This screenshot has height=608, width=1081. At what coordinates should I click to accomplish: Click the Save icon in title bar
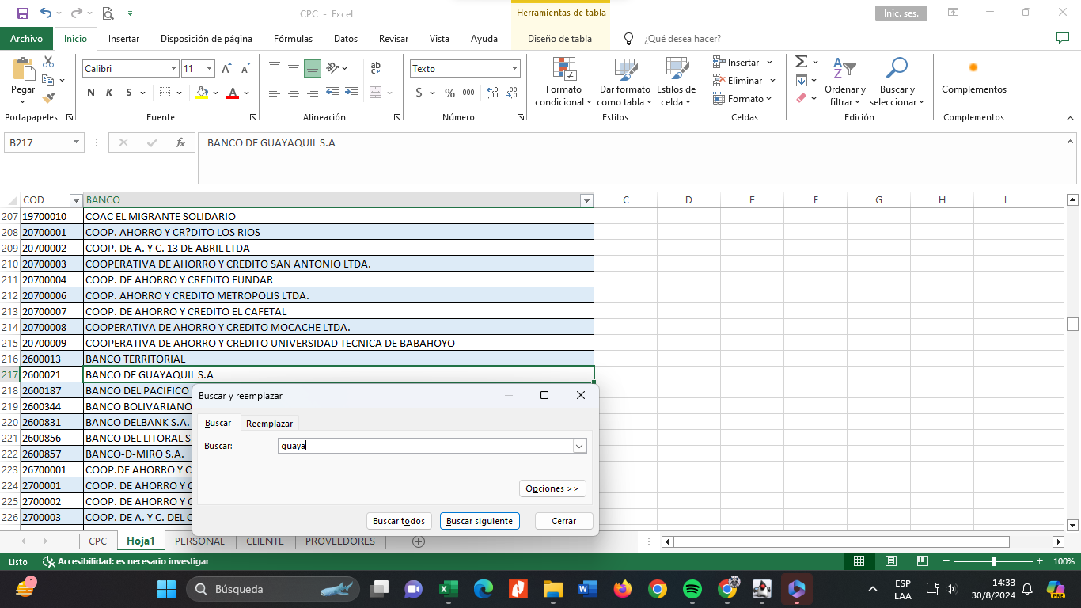22,13
